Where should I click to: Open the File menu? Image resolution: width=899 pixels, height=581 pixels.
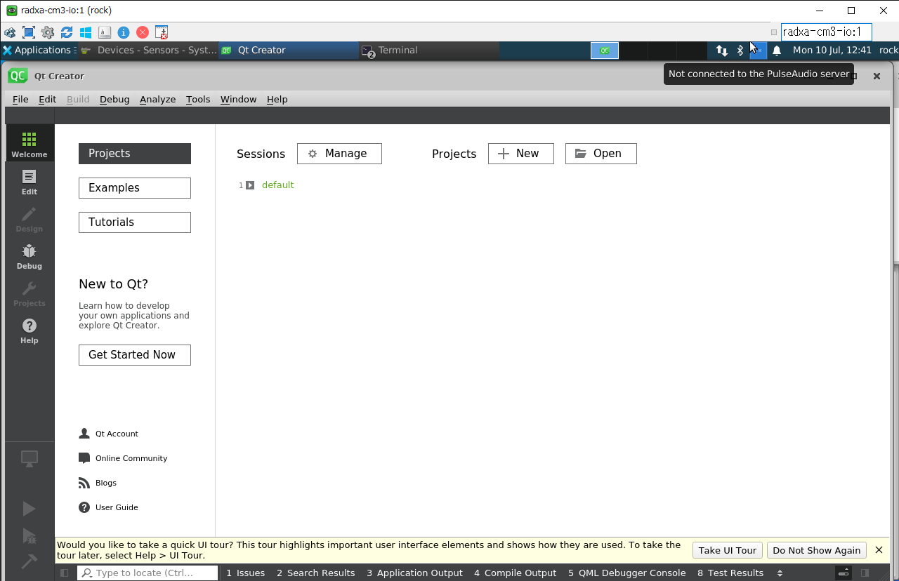(x=20, y=99)
